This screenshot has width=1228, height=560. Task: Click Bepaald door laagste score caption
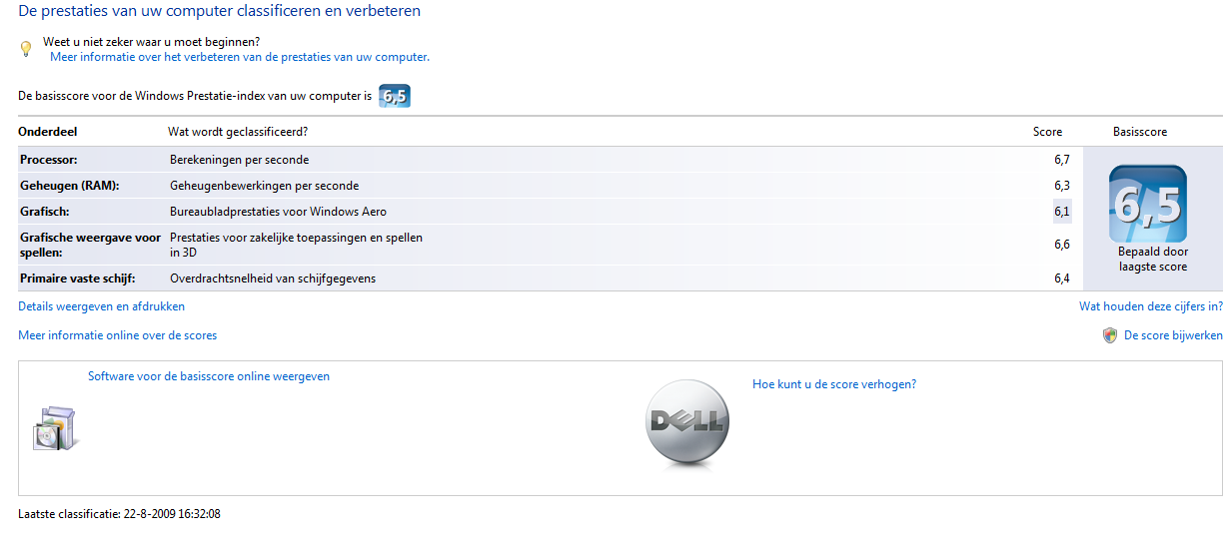click(x=1153, y=260)
